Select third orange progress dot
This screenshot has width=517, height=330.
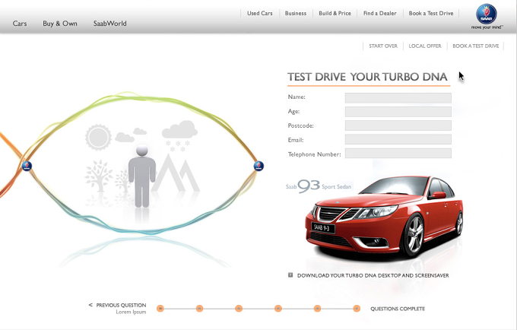pyautogui.click(x=239, y=308)
